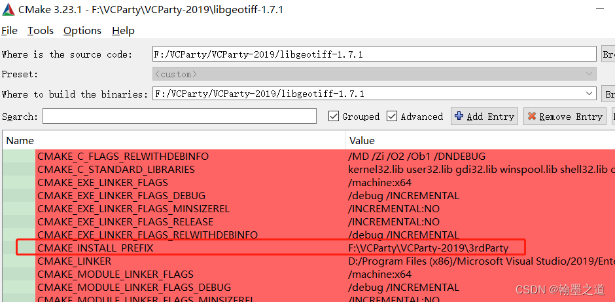Edit /debug /INCREMENTAL value of CMAKE_MODULE_LINKER_FLAGS_DEBUG
The height and width of the screenshot is (302, 615).
tap(404, 287)
